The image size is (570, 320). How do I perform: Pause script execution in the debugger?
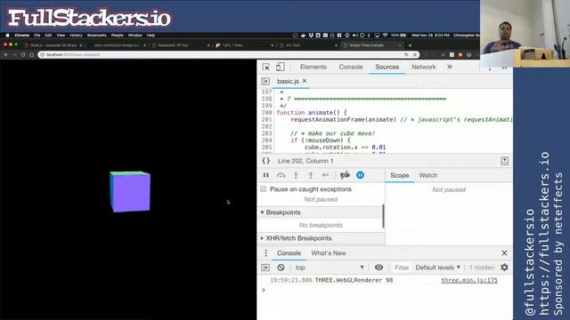coord(266,175)
